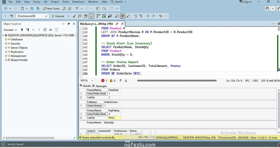This screenshot has width=280, height=148.
Task: Switch to the Results tab
Action: (x=85, y=86)
